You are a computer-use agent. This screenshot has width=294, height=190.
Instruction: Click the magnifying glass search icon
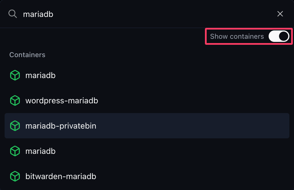point(13,14)
